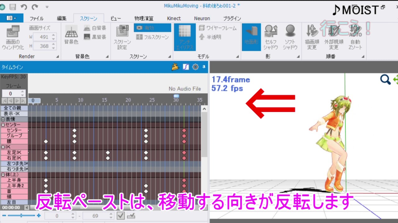Screen dimensions: 398x223
Task: Set 黒背景 black background
Action: pos(95,37)
